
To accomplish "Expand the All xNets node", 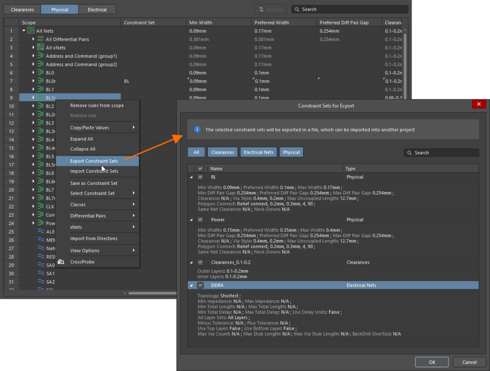I will tap(34, 47).
